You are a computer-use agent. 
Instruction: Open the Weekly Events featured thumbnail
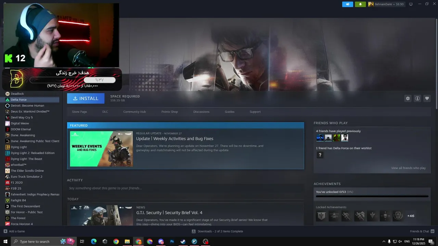pos(101,149)
